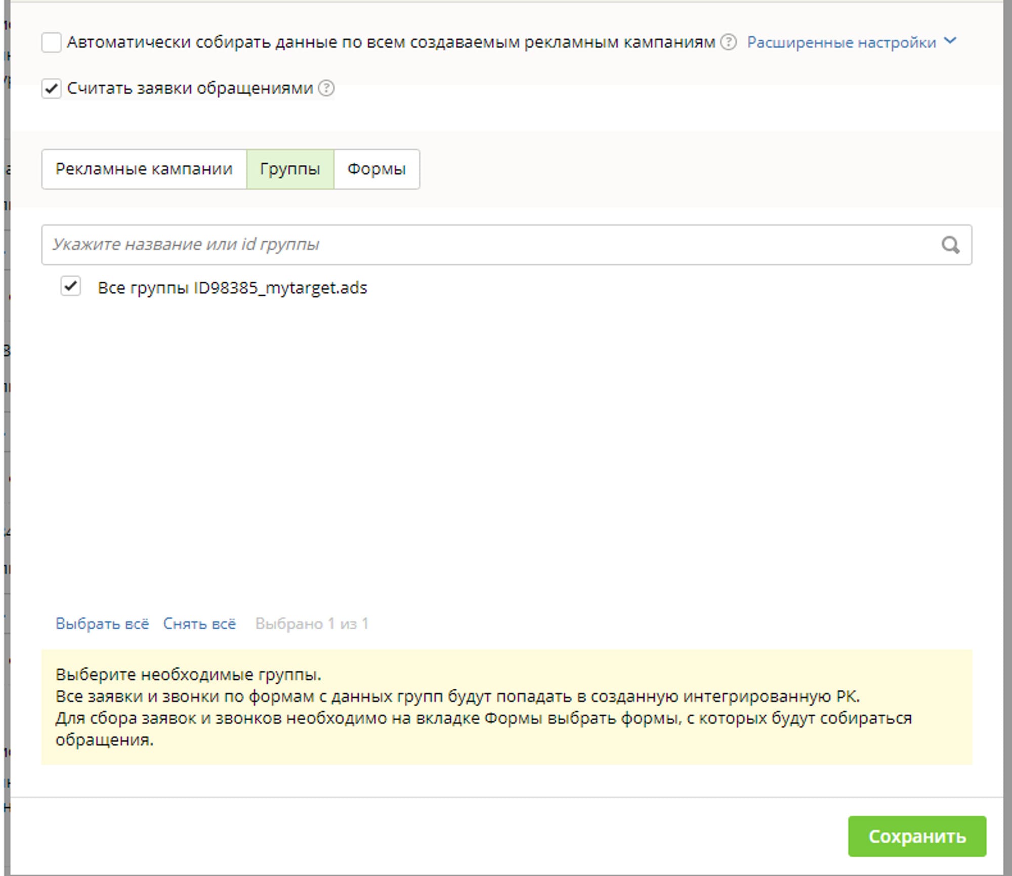1012x876 pixels.
Task: Open the Формы tab
Action: pyautogui.click(x=376, y=169)
